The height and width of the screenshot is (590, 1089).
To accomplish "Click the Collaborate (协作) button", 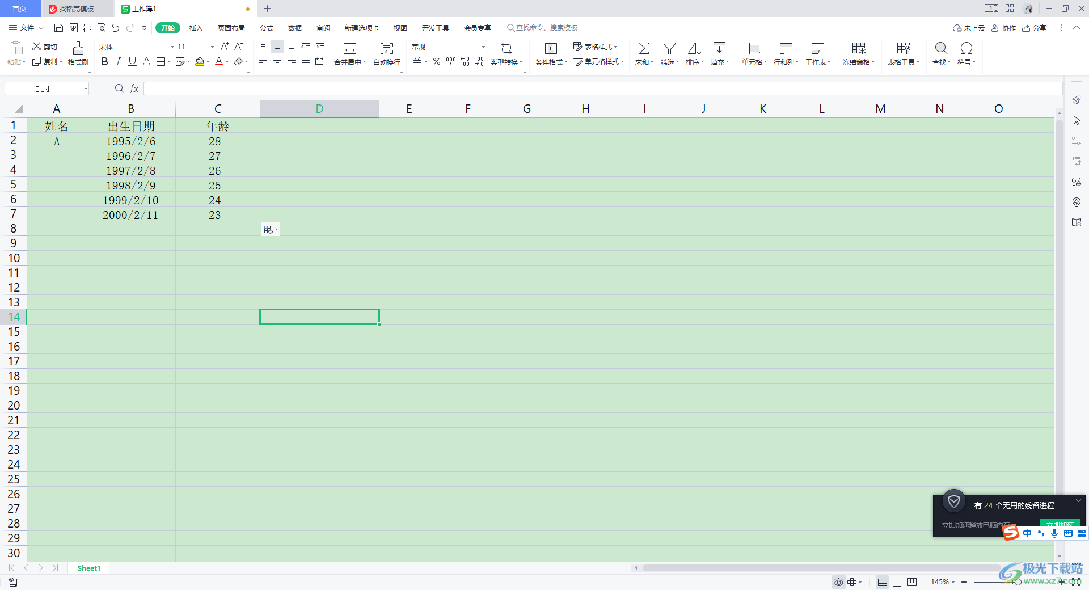I will click(1003, 28).
